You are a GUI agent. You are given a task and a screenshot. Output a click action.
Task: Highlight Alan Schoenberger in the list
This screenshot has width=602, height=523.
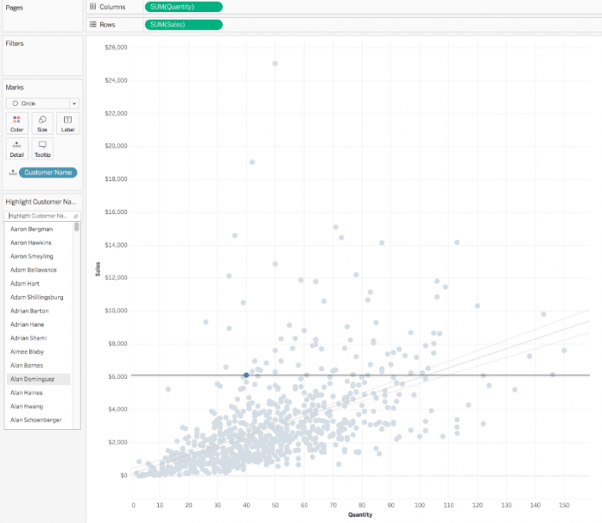36,420
